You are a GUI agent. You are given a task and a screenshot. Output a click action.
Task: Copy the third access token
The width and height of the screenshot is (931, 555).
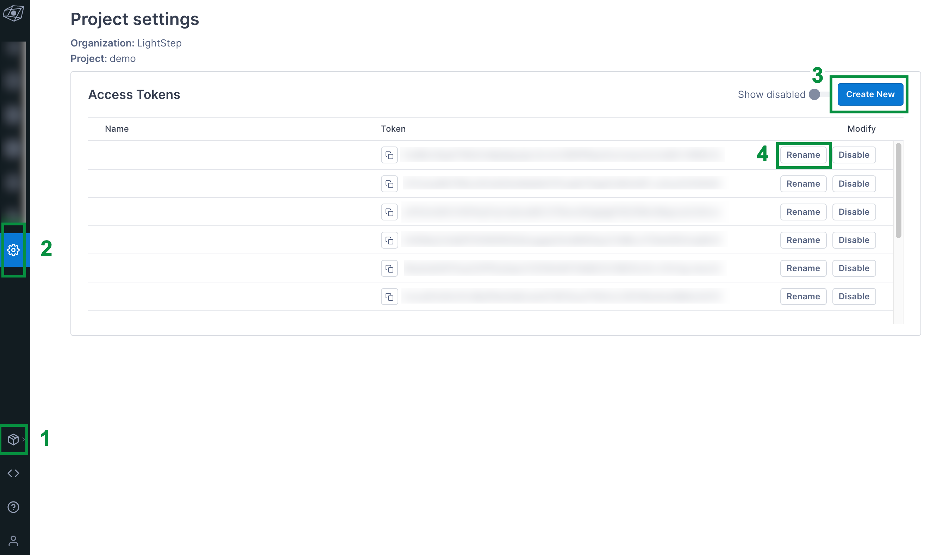389,212
